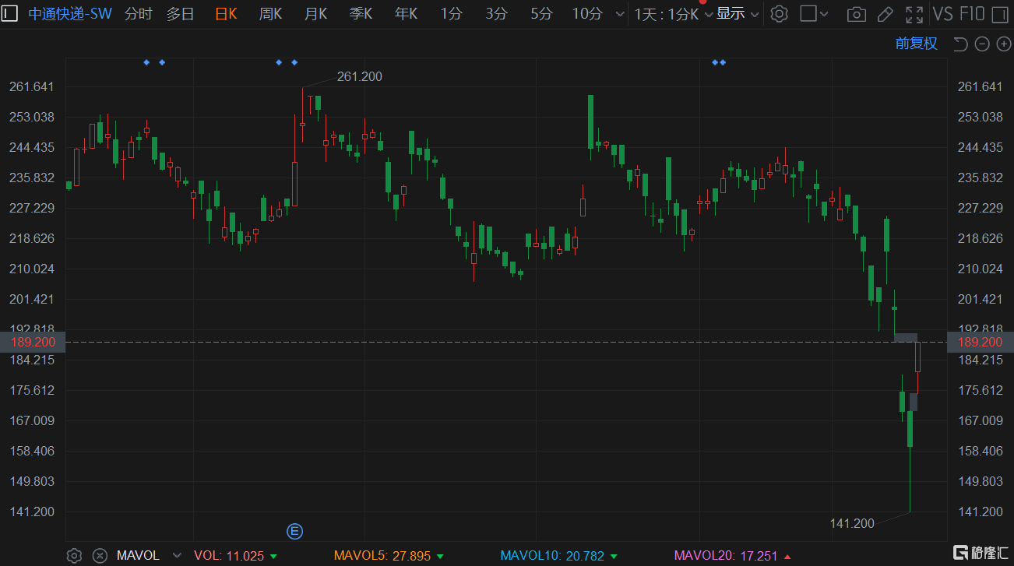Remove the MAVOL indicator with X icon

99,555
